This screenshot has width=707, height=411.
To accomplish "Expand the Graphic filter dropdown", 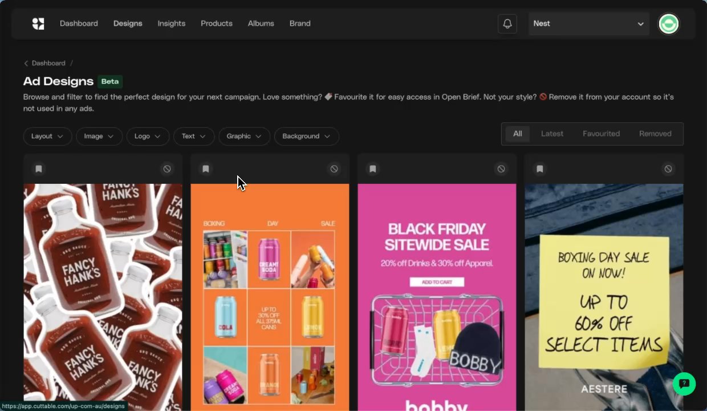I will pos(245,136).
